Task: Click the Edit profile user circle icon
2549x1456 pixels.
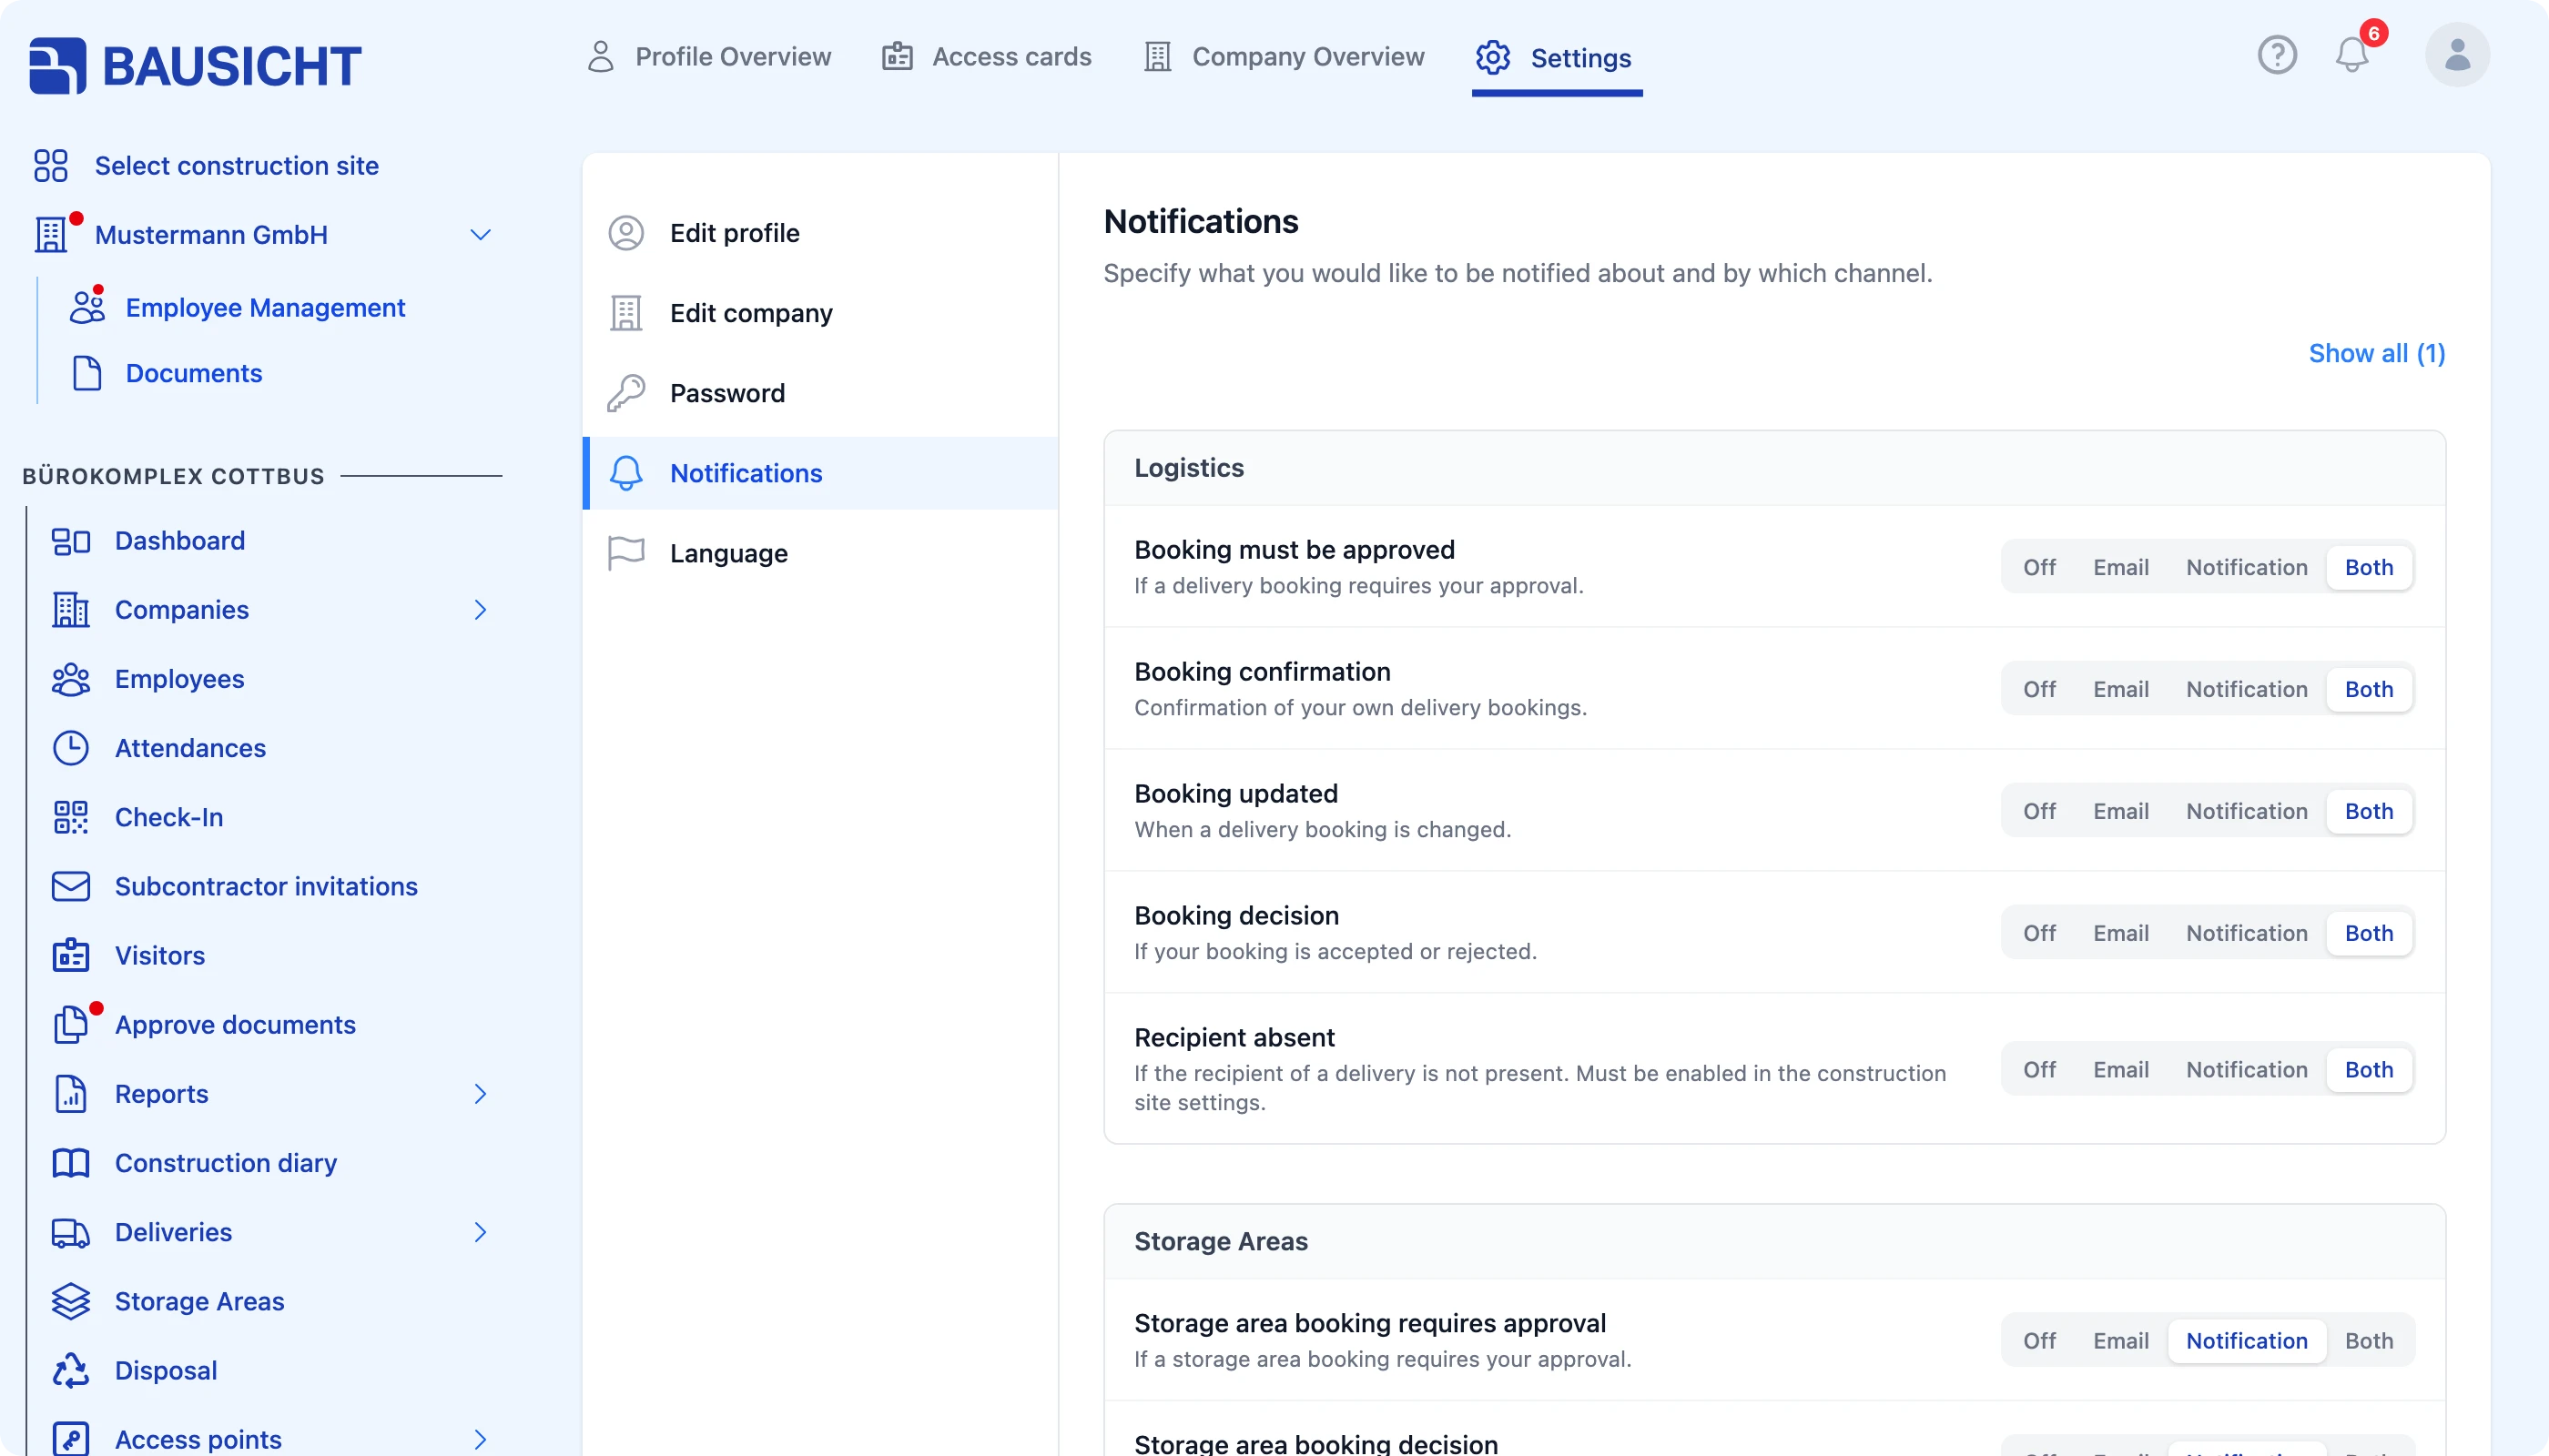Action: coord(626,233)
